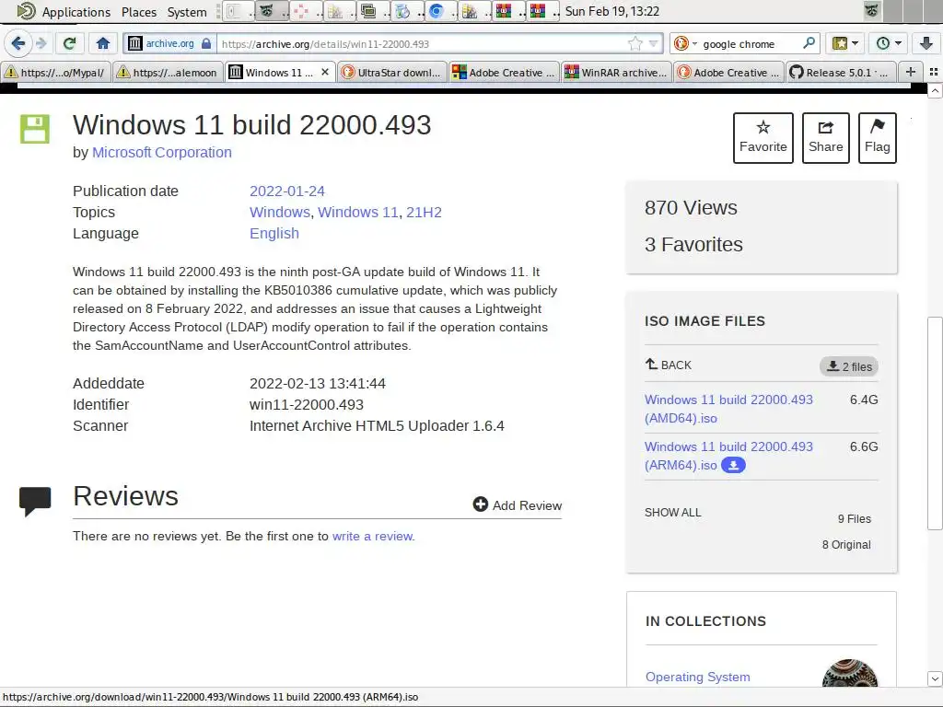Open the English language link
The height and width of the screenshot is (707, 943).
click(274, 233)
